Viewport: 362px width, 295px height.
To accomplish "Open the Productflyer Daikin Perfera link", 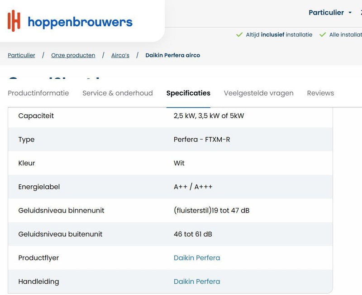I will 197,258.
